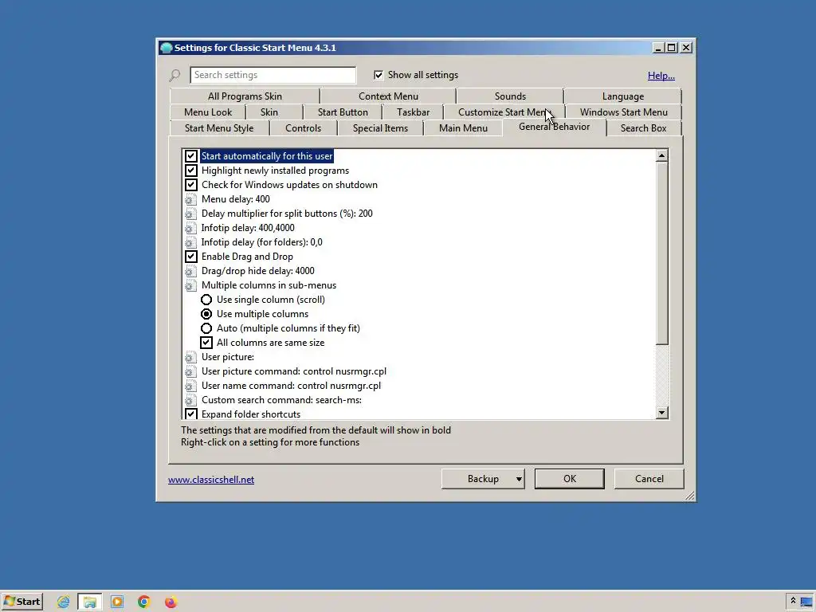Click the gear icon beside Custom search command
This screenshot has height=612, width=816.
pyautogui.click(x=190, y=400)
